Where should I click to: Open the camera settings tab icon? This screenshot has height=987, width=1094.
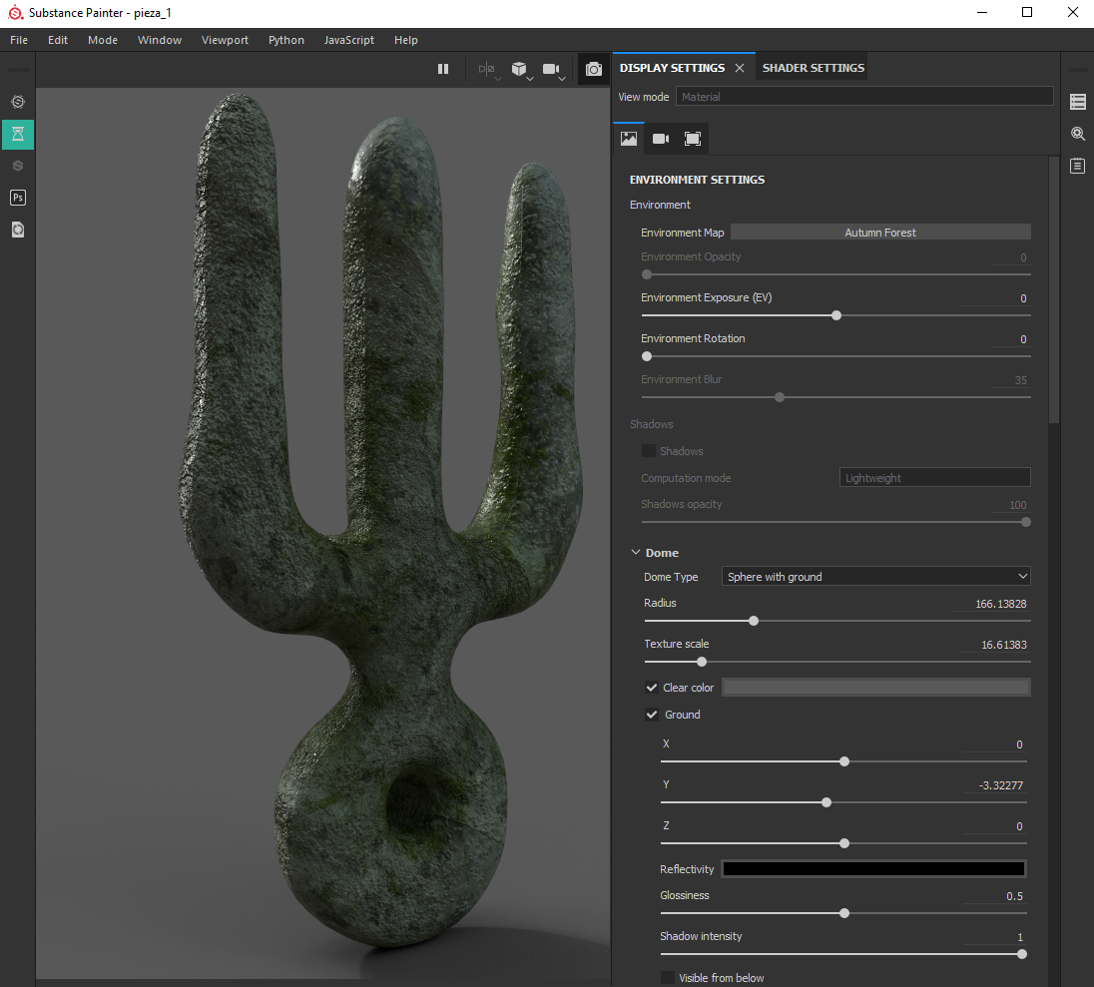pyautogui.click(x=661, y=139)
